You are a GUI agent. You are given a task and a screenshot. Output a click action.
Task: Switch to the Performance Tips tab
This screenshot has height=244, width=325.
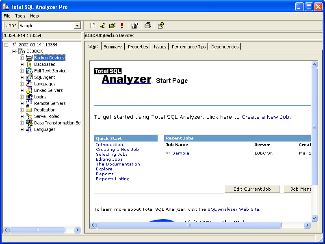pos(188,47)
